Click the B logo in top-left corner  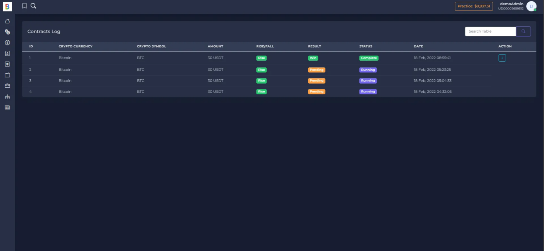coord(7,6)
